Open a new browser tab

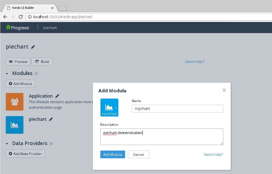click(63, 8)
